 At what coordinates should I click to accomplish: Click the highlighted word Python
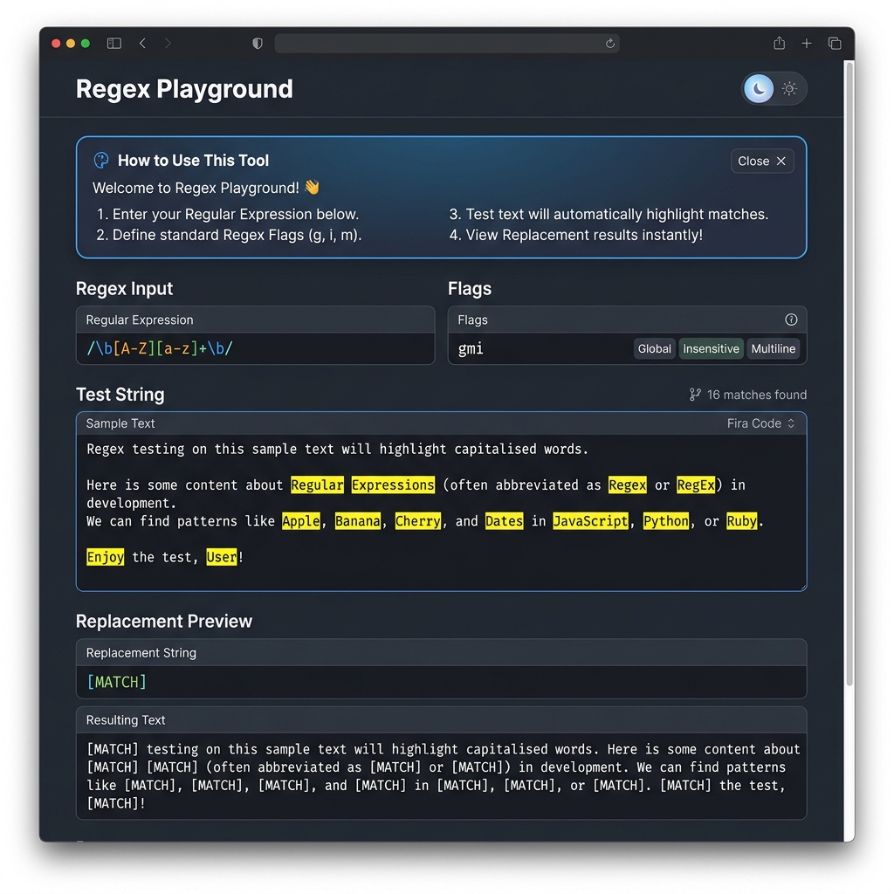(x=666, y=521)
